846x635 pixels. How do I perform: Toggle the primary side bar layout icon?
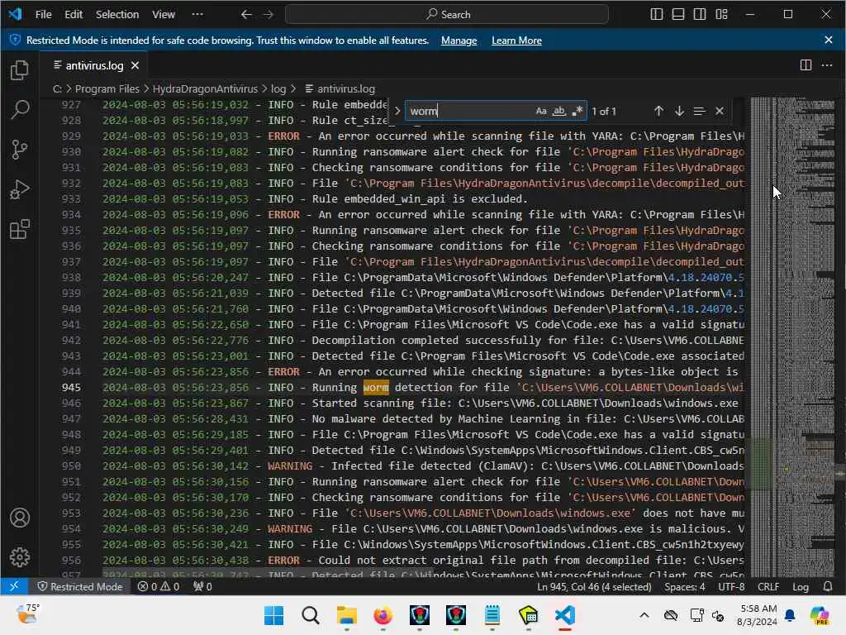657,15
